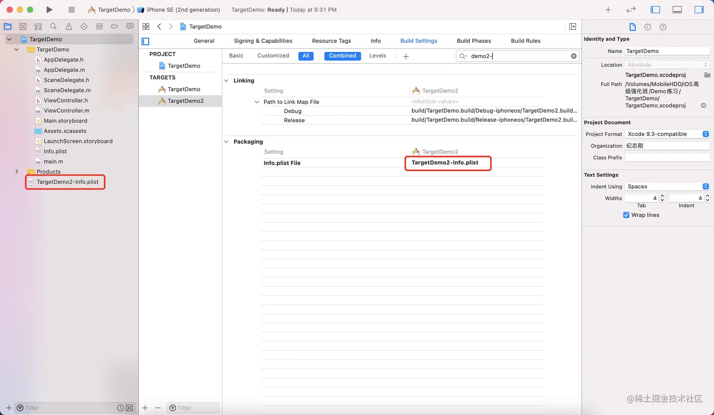This screenshot has width=714, height=415.
Task: Open the Location dropdown
Action: [667, 65]
